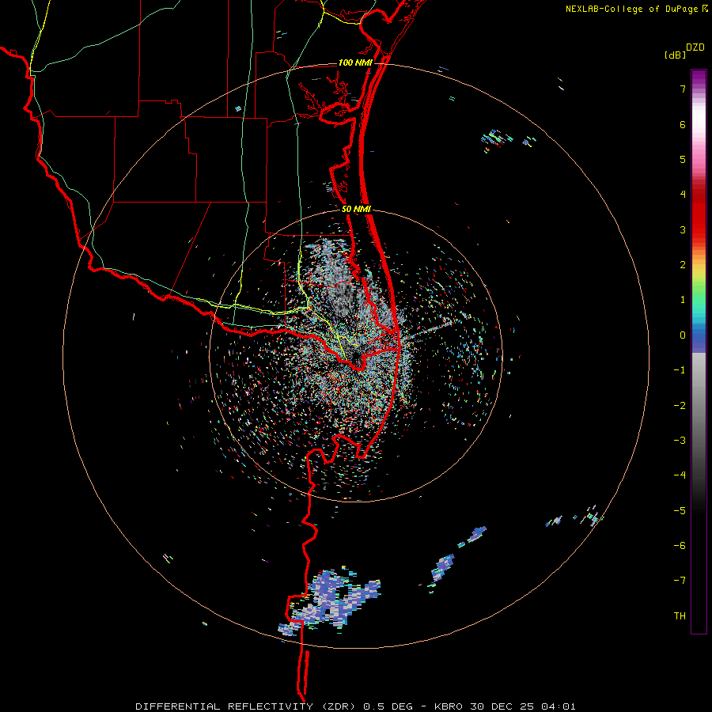712x712 pixels.
Task: Click the "-2" value on the scale
Action: [680, 406]
